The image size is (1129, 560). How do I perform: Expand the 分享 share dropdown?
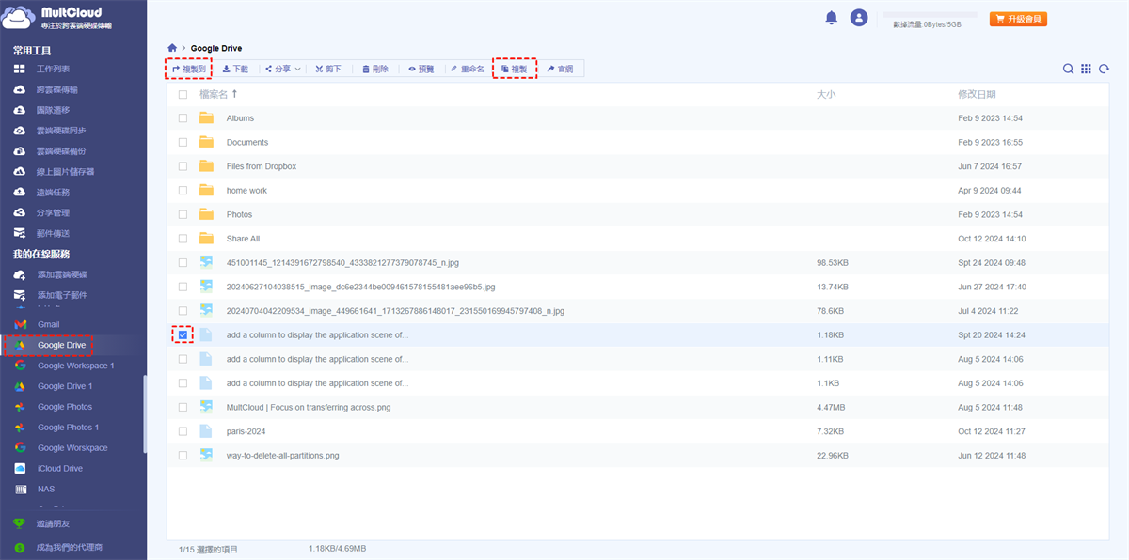[282, 69]
